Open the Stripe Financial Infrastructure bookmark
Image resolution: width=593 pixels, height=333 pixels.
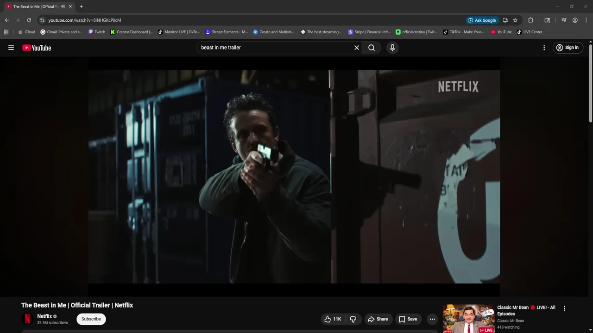click(x=369, y=32)
